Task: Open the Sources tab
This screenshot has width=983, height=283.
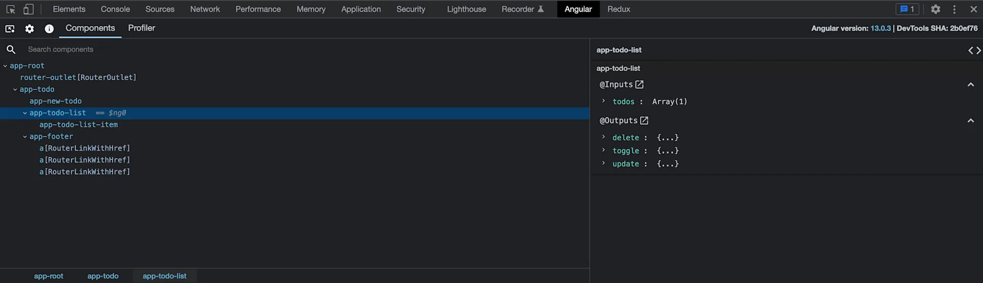Action: click(160, 9)
